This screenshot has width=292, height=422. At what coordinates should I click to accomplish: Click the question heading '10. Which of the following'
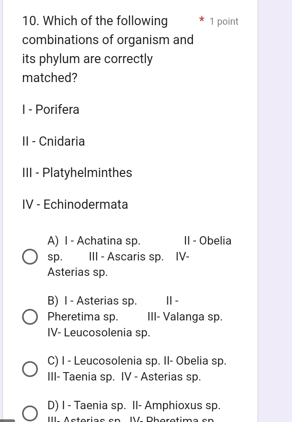(95, 21)
